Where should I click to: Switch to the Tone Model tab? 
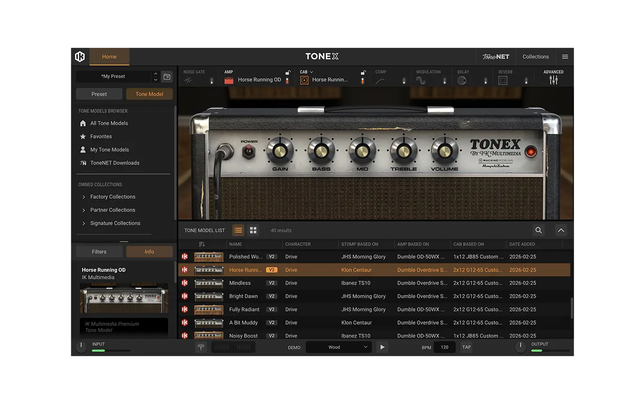(x=149, y=94)
